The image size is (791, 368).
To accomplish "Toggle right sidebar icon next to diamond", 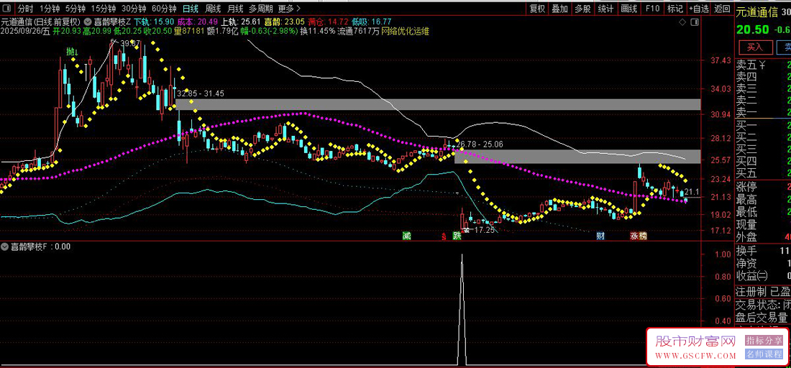I will (695, 22).
